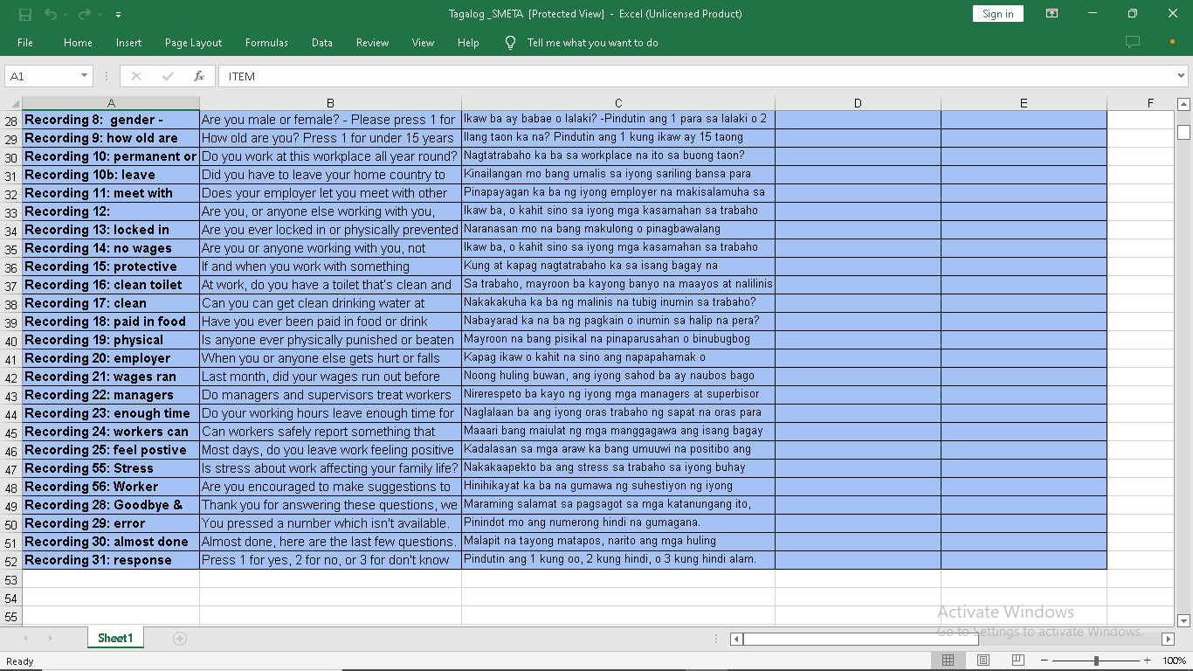Click the horizontal scrollbar thumb
This screenshot has height=671, width=1193.
click(860, 639)
